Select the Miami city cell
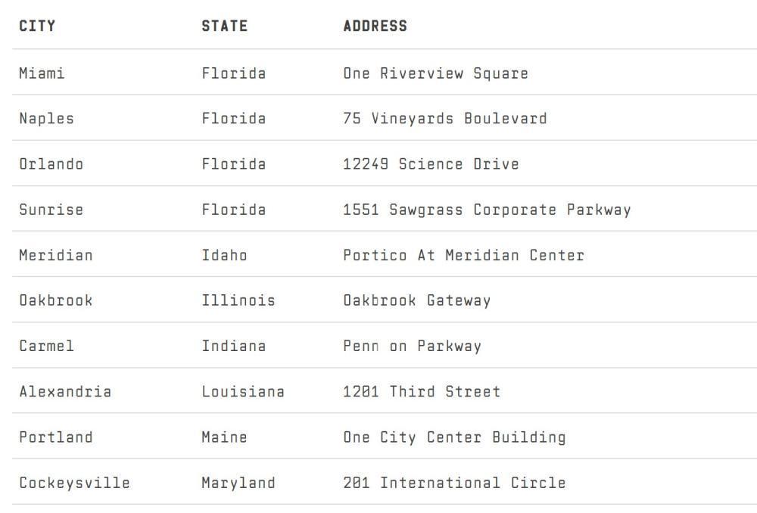The image size is (757, 513). (42, 73)
